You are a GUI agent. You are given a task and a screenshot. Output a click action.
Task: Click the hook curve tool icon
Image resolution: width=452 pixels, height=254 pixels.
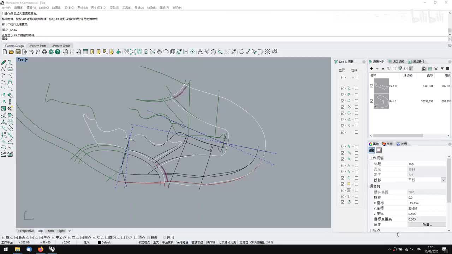[x=242, y=52]
